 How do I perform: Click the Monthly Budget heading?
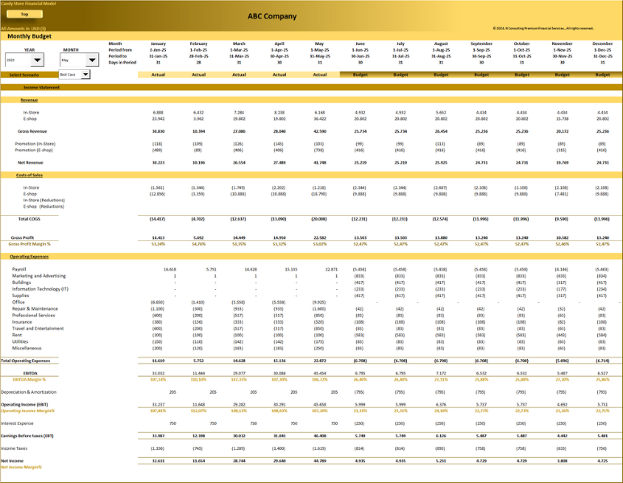click(x=29, y=36)
